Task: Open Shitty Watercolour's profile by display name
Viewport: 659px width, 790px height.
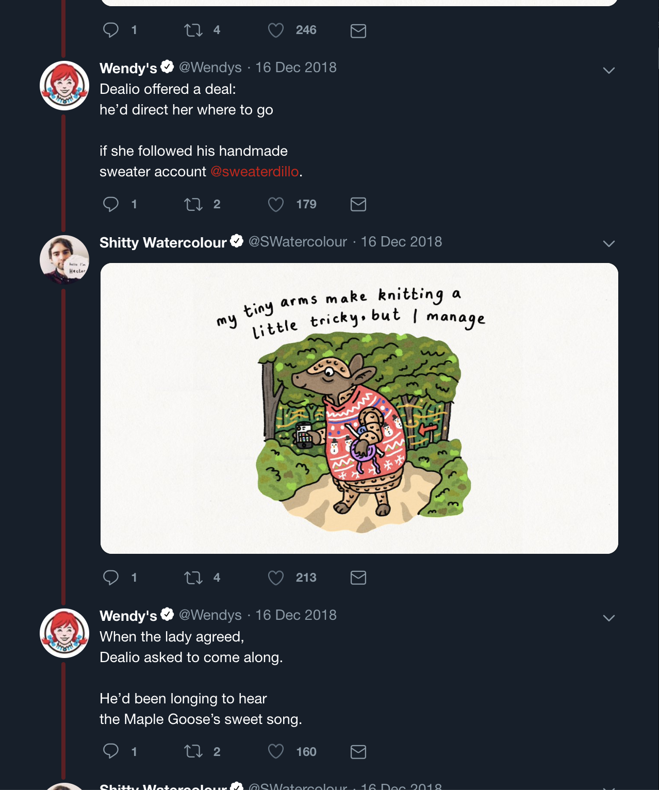Action: click(x=163, y=242)
